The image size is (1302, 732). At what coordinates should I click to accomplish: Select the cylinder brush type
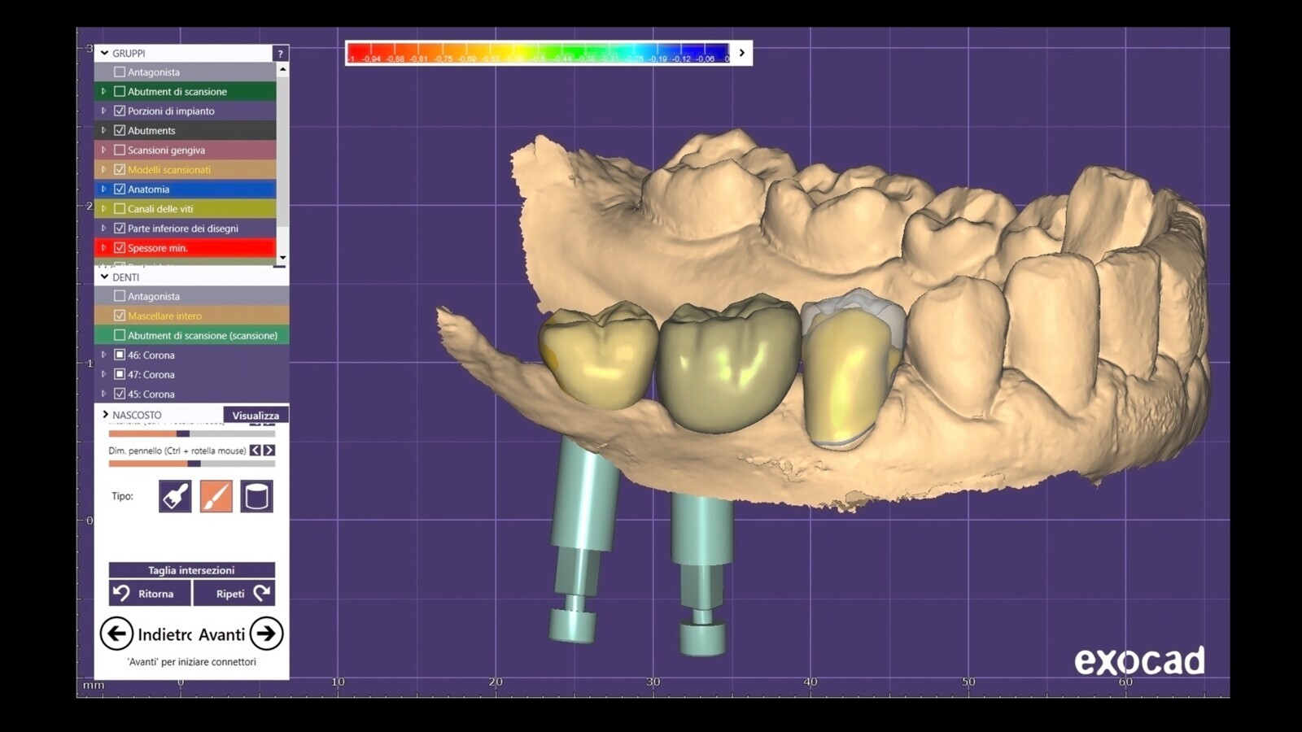256,496
